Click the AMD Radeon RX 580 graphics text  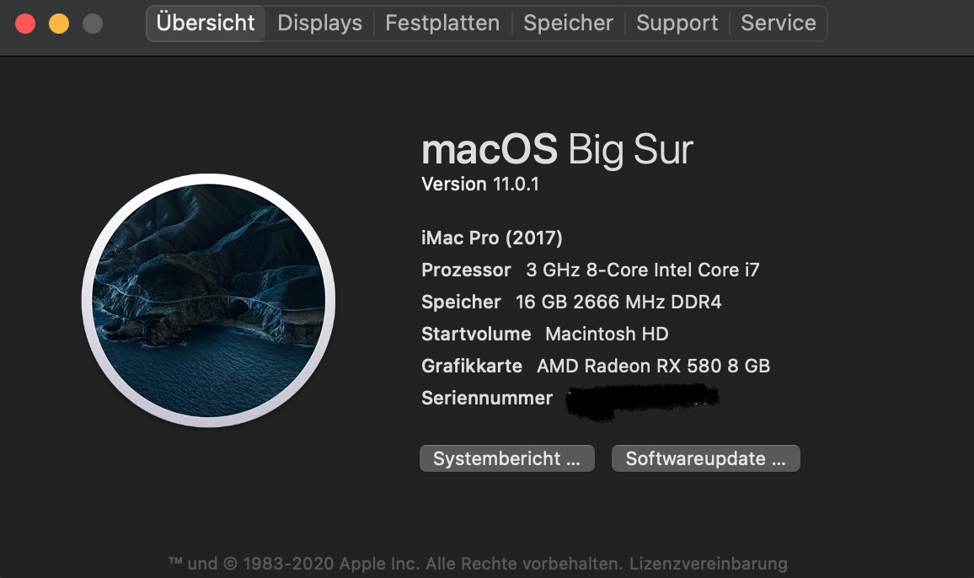[653, 367]
